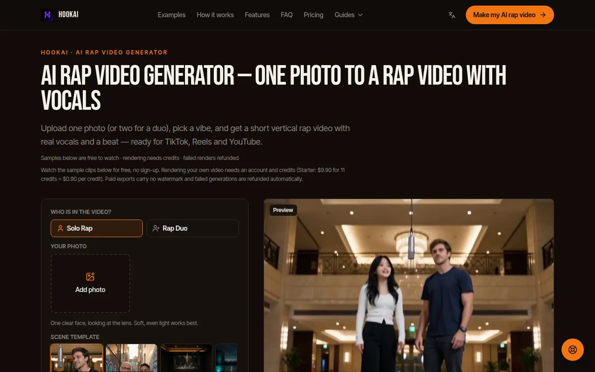Jump to the FAQ section
Image resolution: width=595 pixels, height=372 pixels.
pos(287,15)
